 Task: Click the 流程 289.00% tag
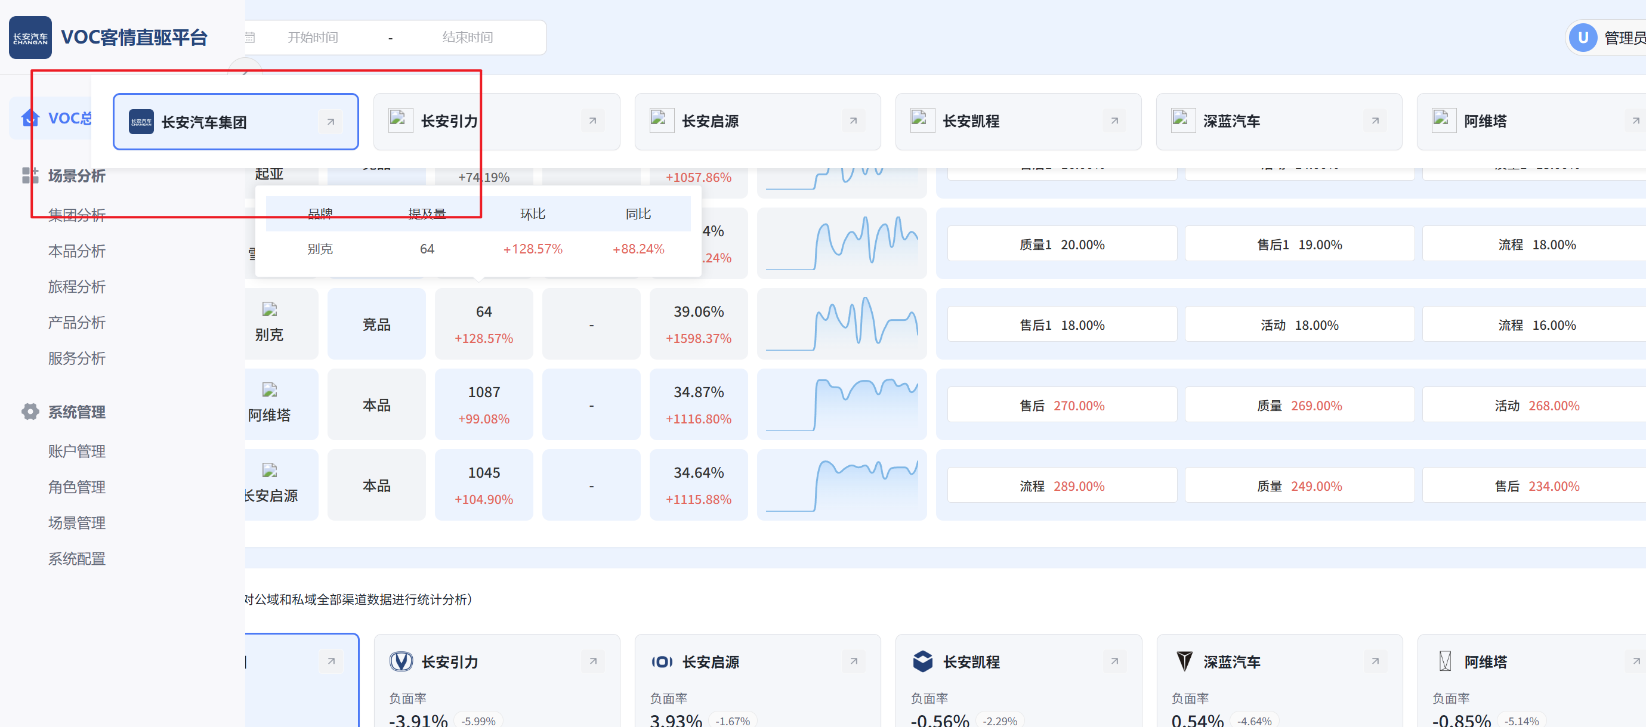pyautogui.click(x=1062, y=486)
